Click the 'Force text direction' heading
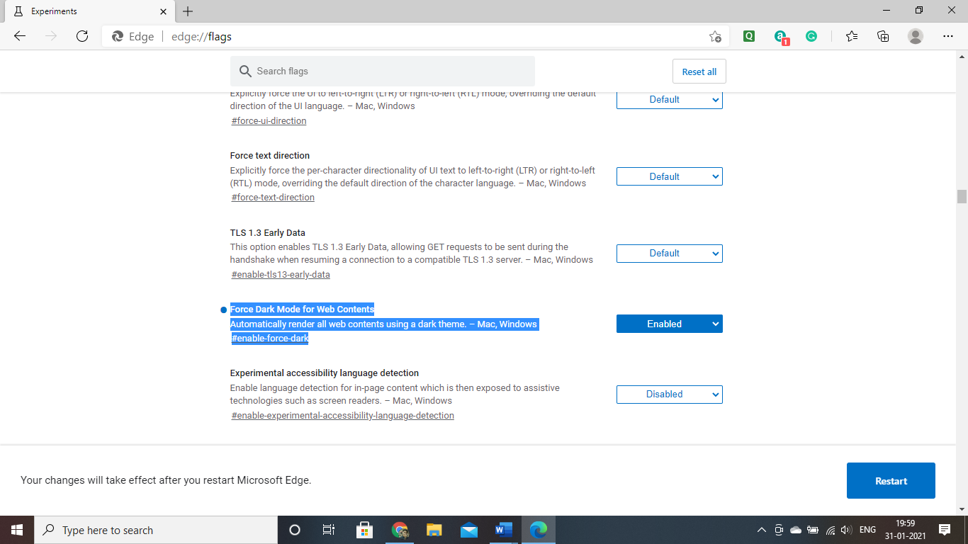The image size is (968, 544). pyautogui.click(x=270, y=155)
